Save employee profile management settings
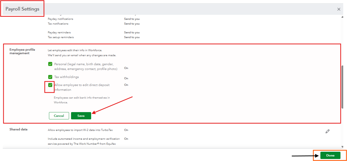The width and height of the screenshot is (347, 161). pos(81,116)
